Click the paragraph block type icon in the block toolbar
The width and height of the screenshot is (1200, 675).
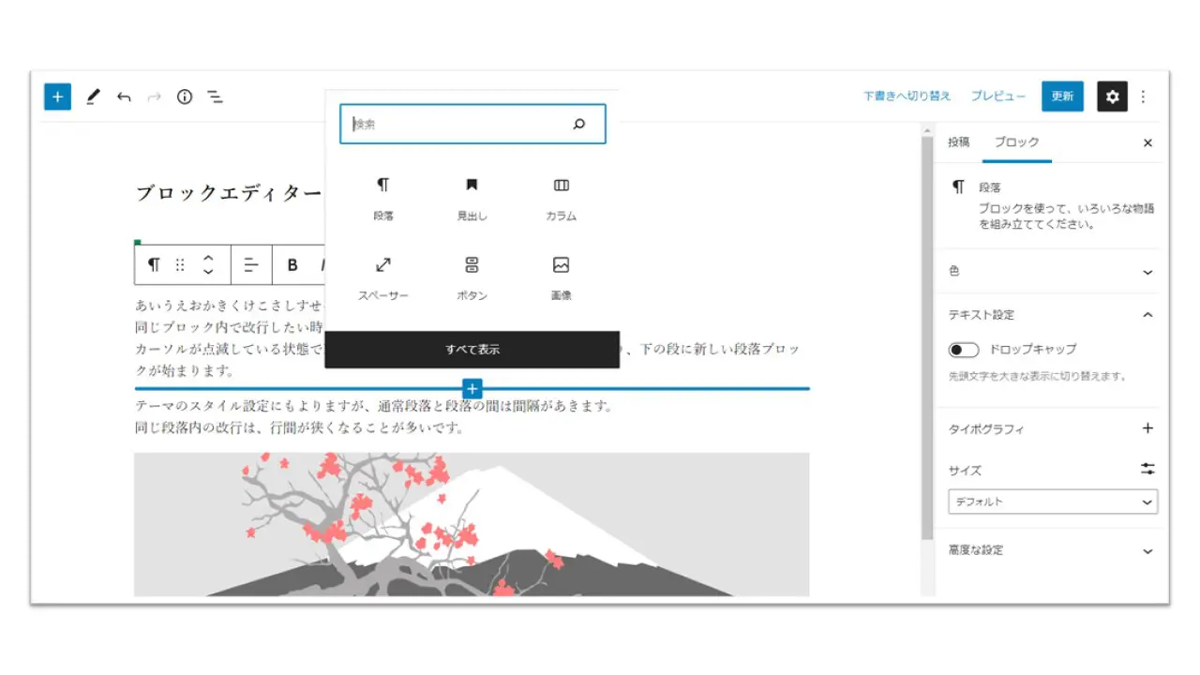pos(154,264)
